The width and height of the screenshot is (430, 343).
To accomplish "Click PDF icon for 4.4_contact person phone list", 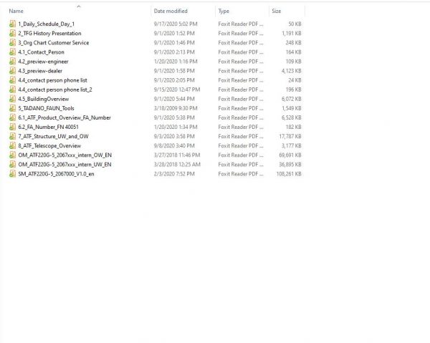I will point(12,80).
